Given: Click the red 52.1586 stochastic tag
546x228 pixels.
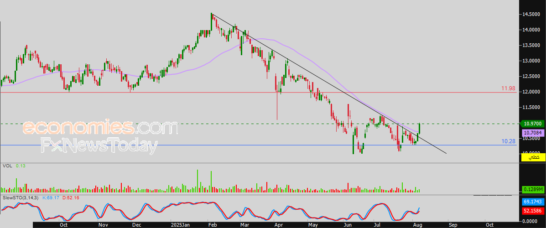Looking at the screenshot, I should [x=533, y=211].
